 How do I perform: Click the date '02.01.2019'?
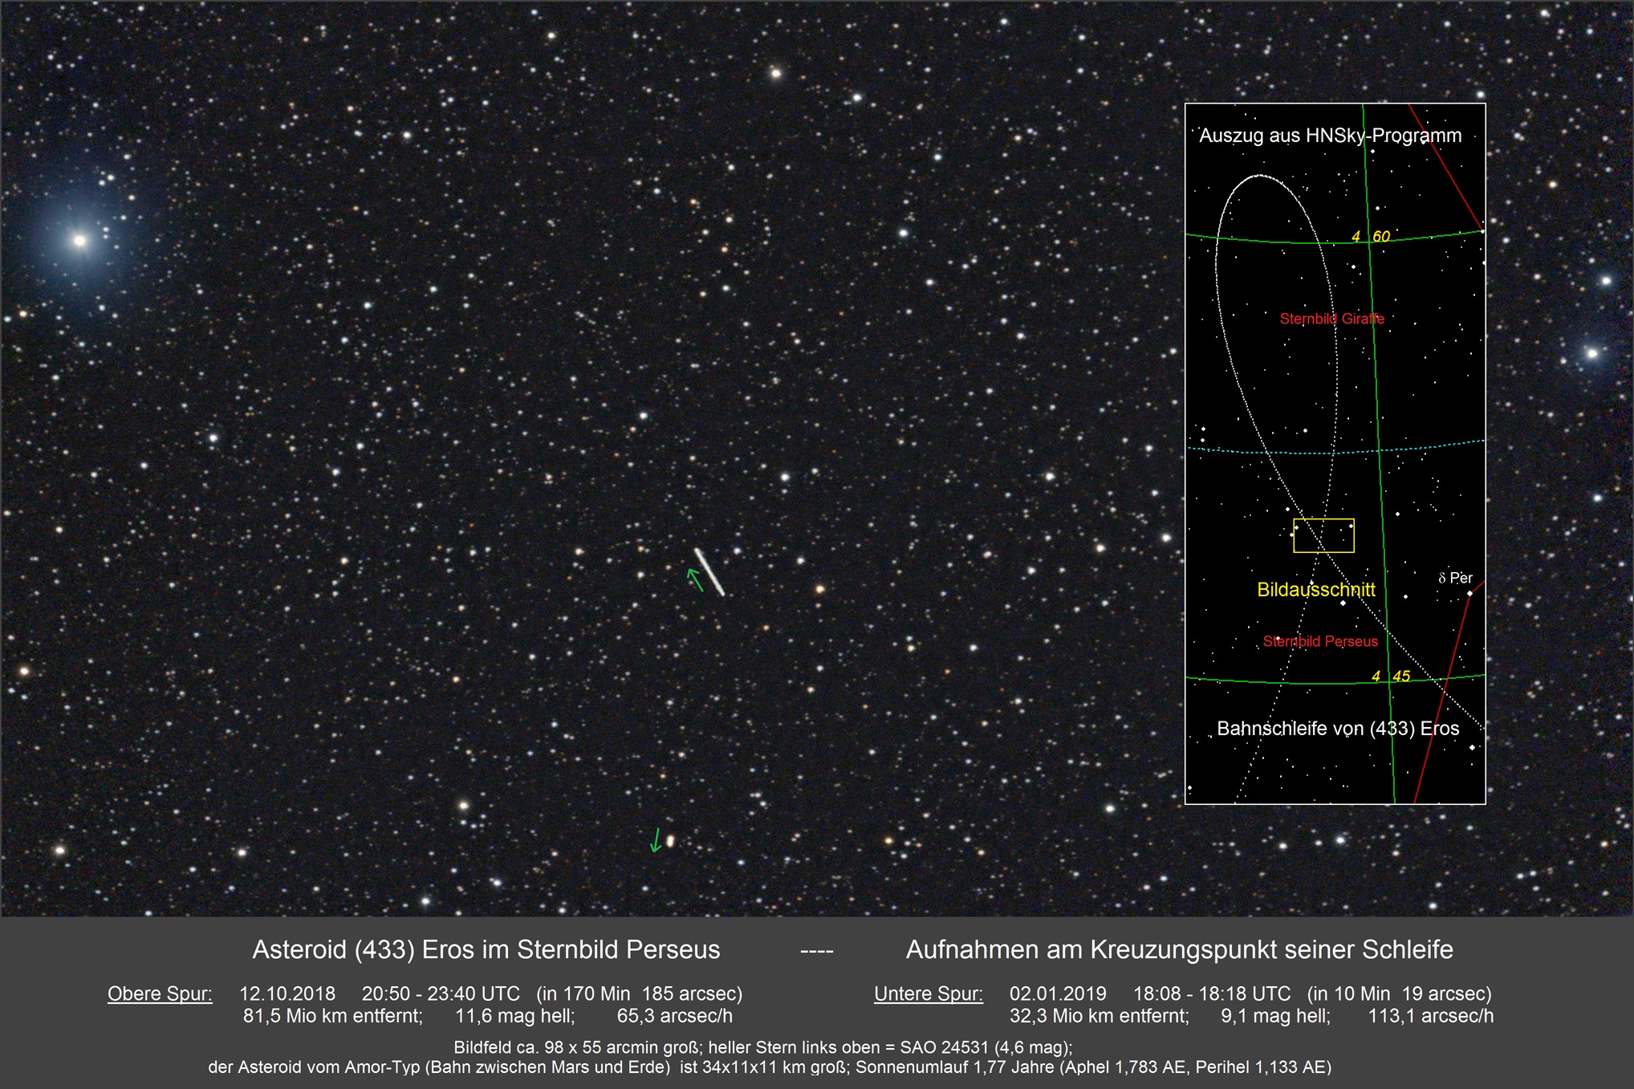click(1058, 994)
